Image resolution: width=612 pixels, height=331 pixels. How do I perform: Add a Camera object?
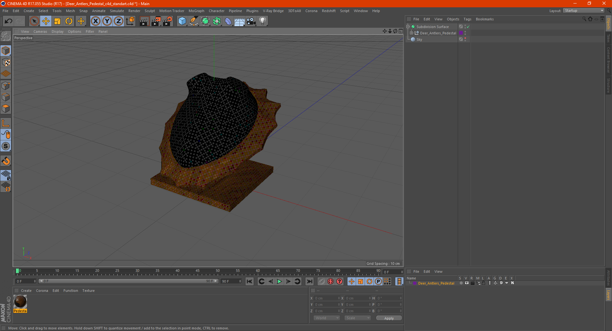click(x=251, y=21)
